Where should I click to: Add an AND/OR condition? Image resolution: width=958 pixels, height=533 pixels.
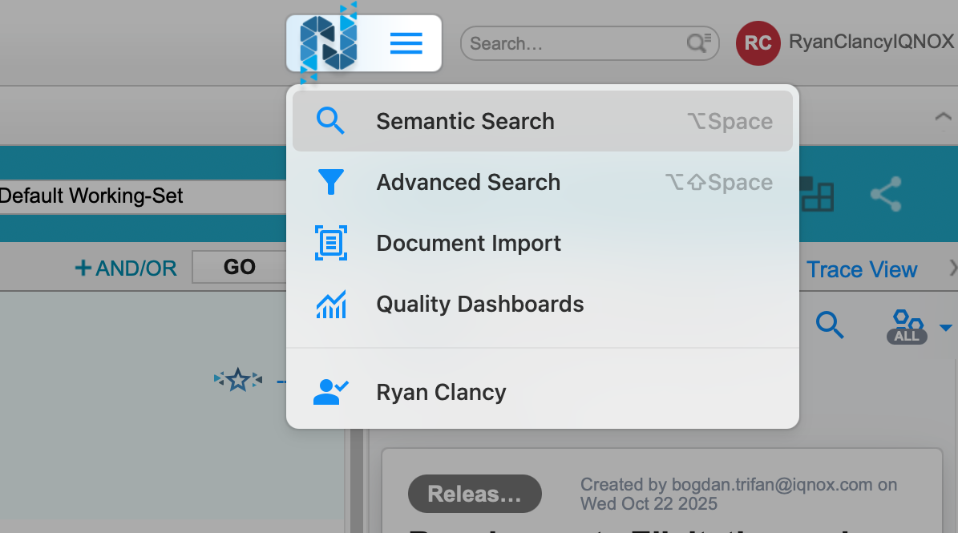(126, 268)
